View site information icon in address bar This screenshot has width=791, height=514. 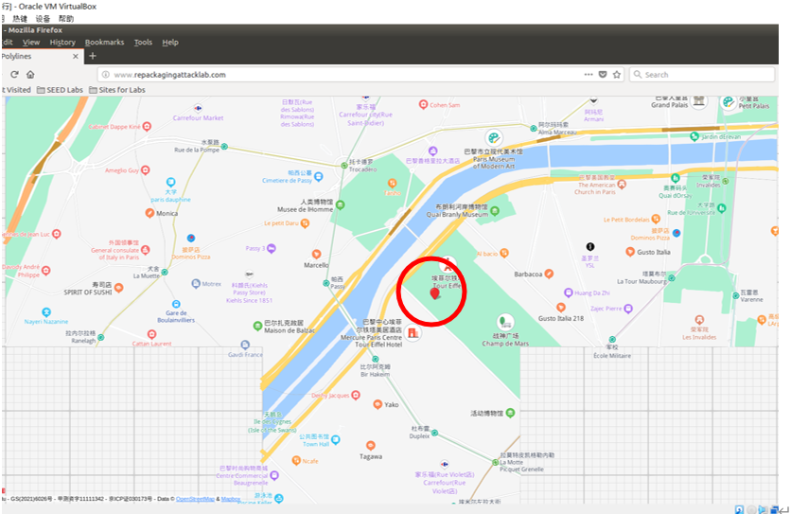tap(105, 74)
